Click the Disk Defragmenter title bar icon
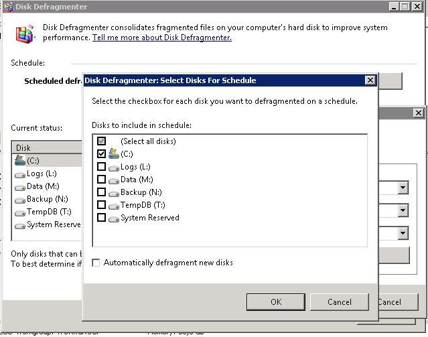The width and height of the screenshot is (428, 337). click(9, 7)
